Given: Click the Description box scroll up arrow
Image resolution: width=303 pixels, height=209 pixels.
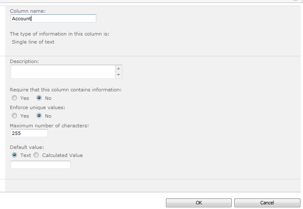Looking at the screenshot, I should 119,69.
